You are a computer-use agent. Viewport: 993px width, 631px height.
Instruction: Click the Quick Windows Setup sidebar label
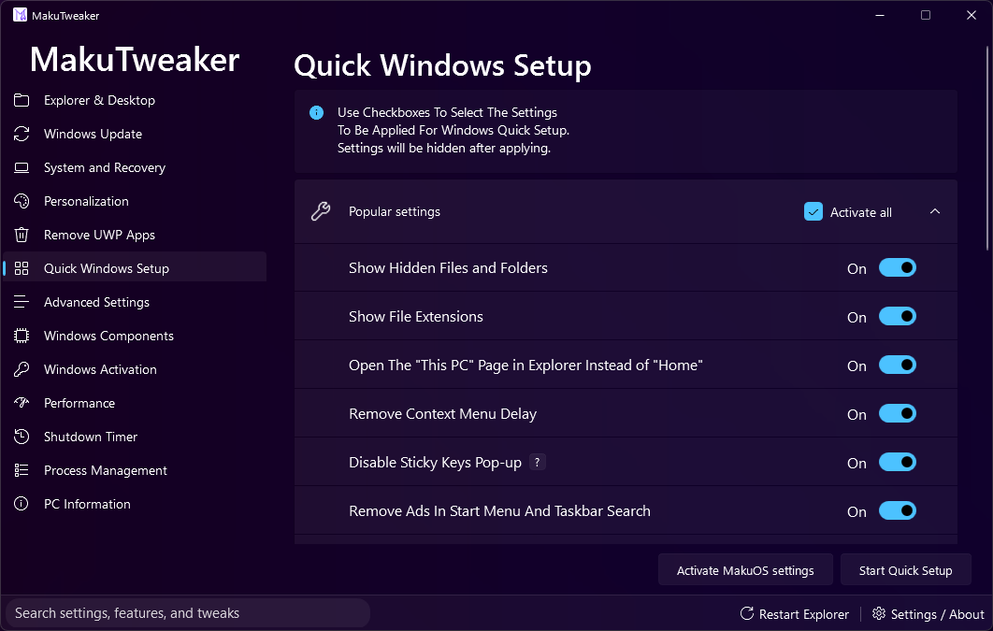(x=107, y=268)
